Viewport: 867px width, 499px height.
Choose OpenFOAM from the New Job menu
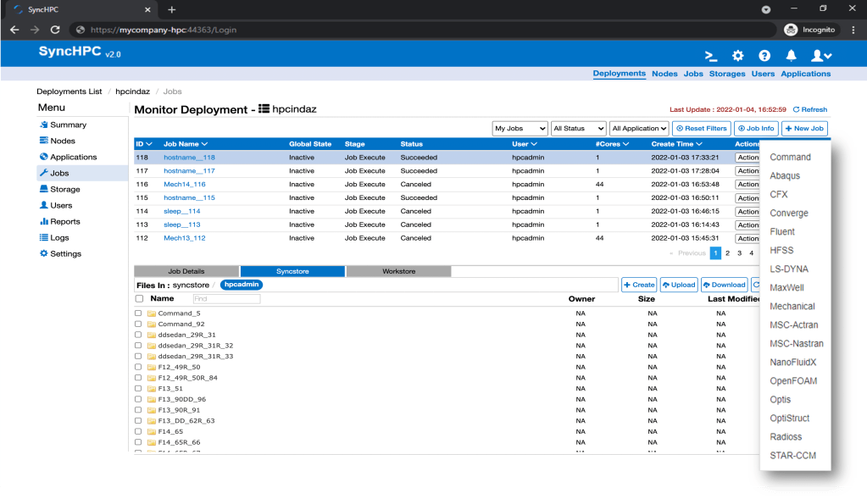793,381
